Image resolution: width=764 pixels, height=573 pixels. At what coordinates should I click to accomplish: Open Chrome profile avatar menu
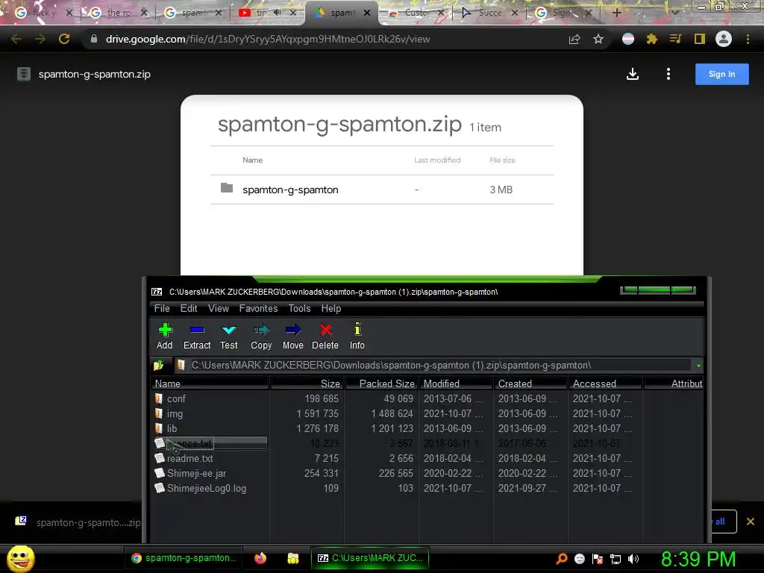coord(724,39)
